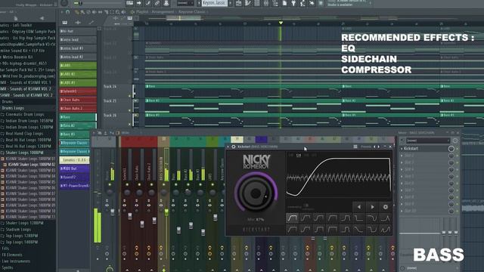Viewport: 484px width, 272px height.
Task: Select the Zoom tool in playlist toolbar
Action: (x=118, y=12)
